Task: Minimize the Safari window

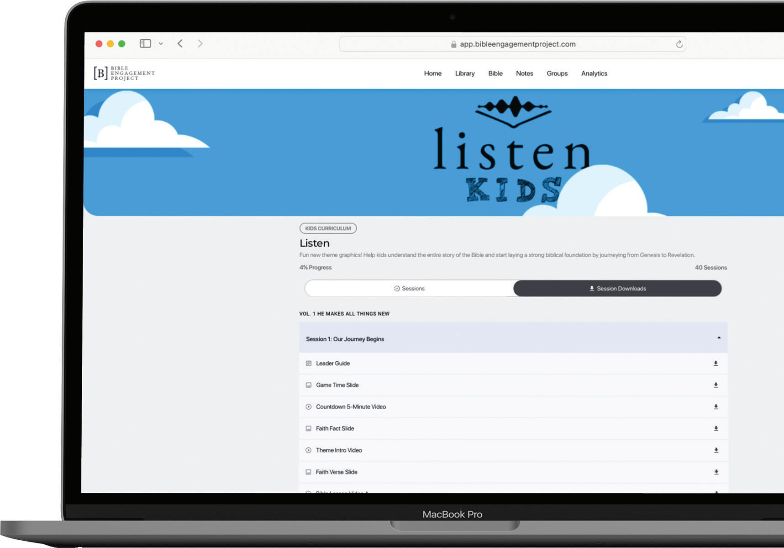Action: 110,44
